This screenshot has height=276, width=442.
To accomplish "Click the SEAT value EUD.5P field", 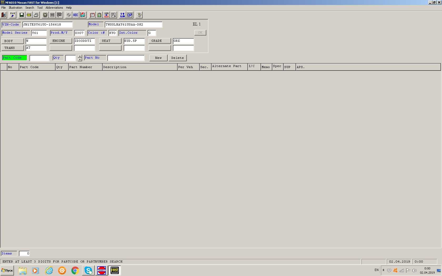I will tap(134, 41).
